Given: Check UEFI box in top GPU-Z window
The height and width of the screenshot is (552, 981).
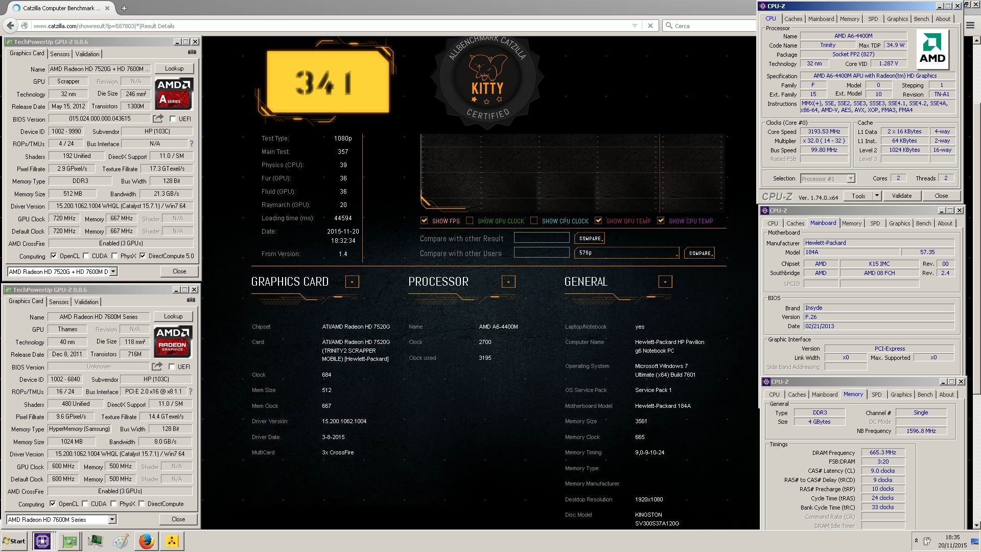Looking at the screenshot, I should pyautogui.click(x=173, y=119).
